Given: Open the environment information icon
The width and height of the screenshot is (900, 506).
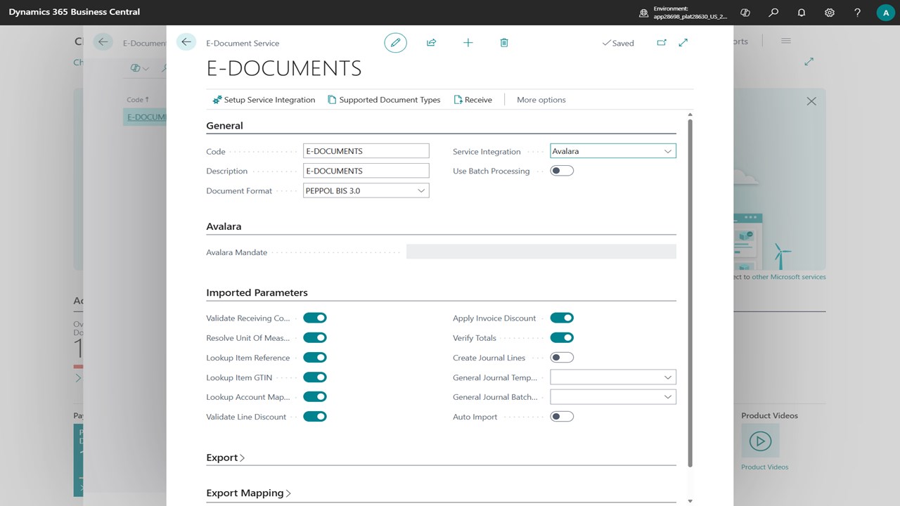Looking at the screenshot, I should [x=643, y=13].
